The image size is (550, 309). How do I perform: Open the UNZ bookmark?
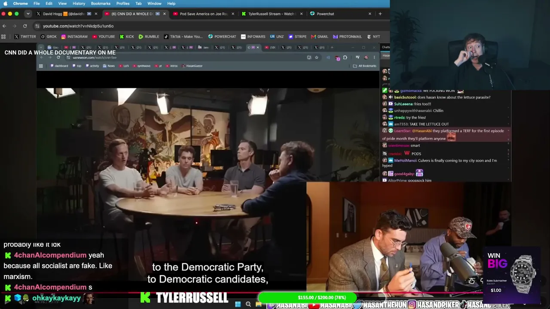point(277,36)
